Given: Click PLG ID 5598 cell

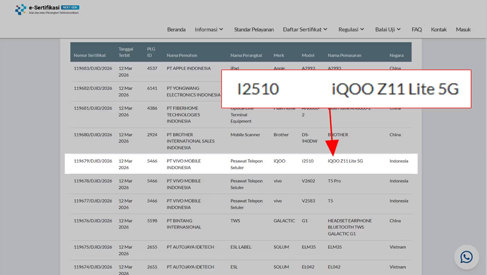Looking at the screenshot, I should pos(152,221).
